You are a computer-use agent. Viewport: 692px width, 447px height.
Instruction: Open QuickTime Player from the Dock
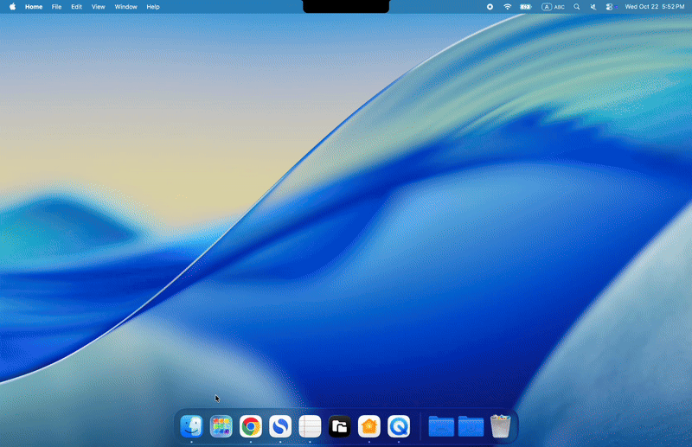click(399, 426)
